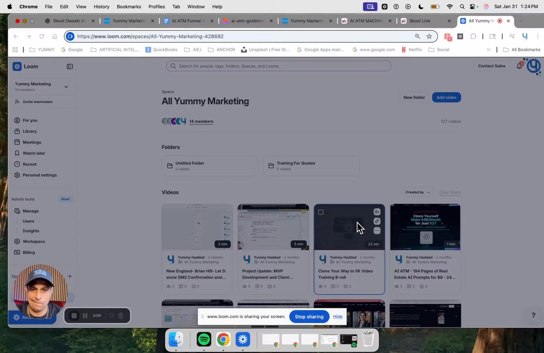Viewport: 544px width, 353px height.
Task: Open Users under Manage
Action: click(x=28, y=221)
